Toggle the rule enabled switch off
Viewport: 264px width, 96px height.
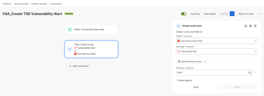[x=184, y=14]
